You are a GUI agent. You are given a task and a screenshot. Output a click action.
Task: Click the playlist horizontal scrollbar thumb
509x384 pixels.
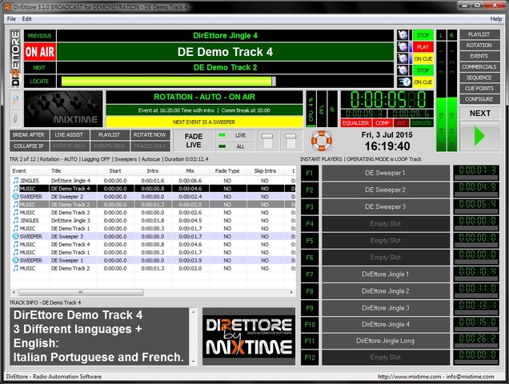[81, 293]
